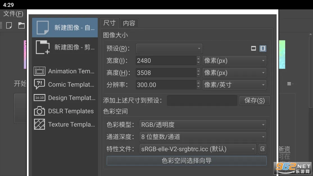The image size is (313, 176).
Task: Click the height value spinner arrows
Action: pyautogui.click(x=198, y=73)
